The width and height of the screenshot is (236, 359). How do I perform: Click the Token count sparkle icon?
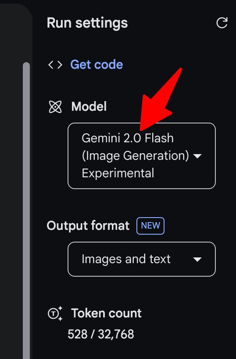tap(55, 313)
